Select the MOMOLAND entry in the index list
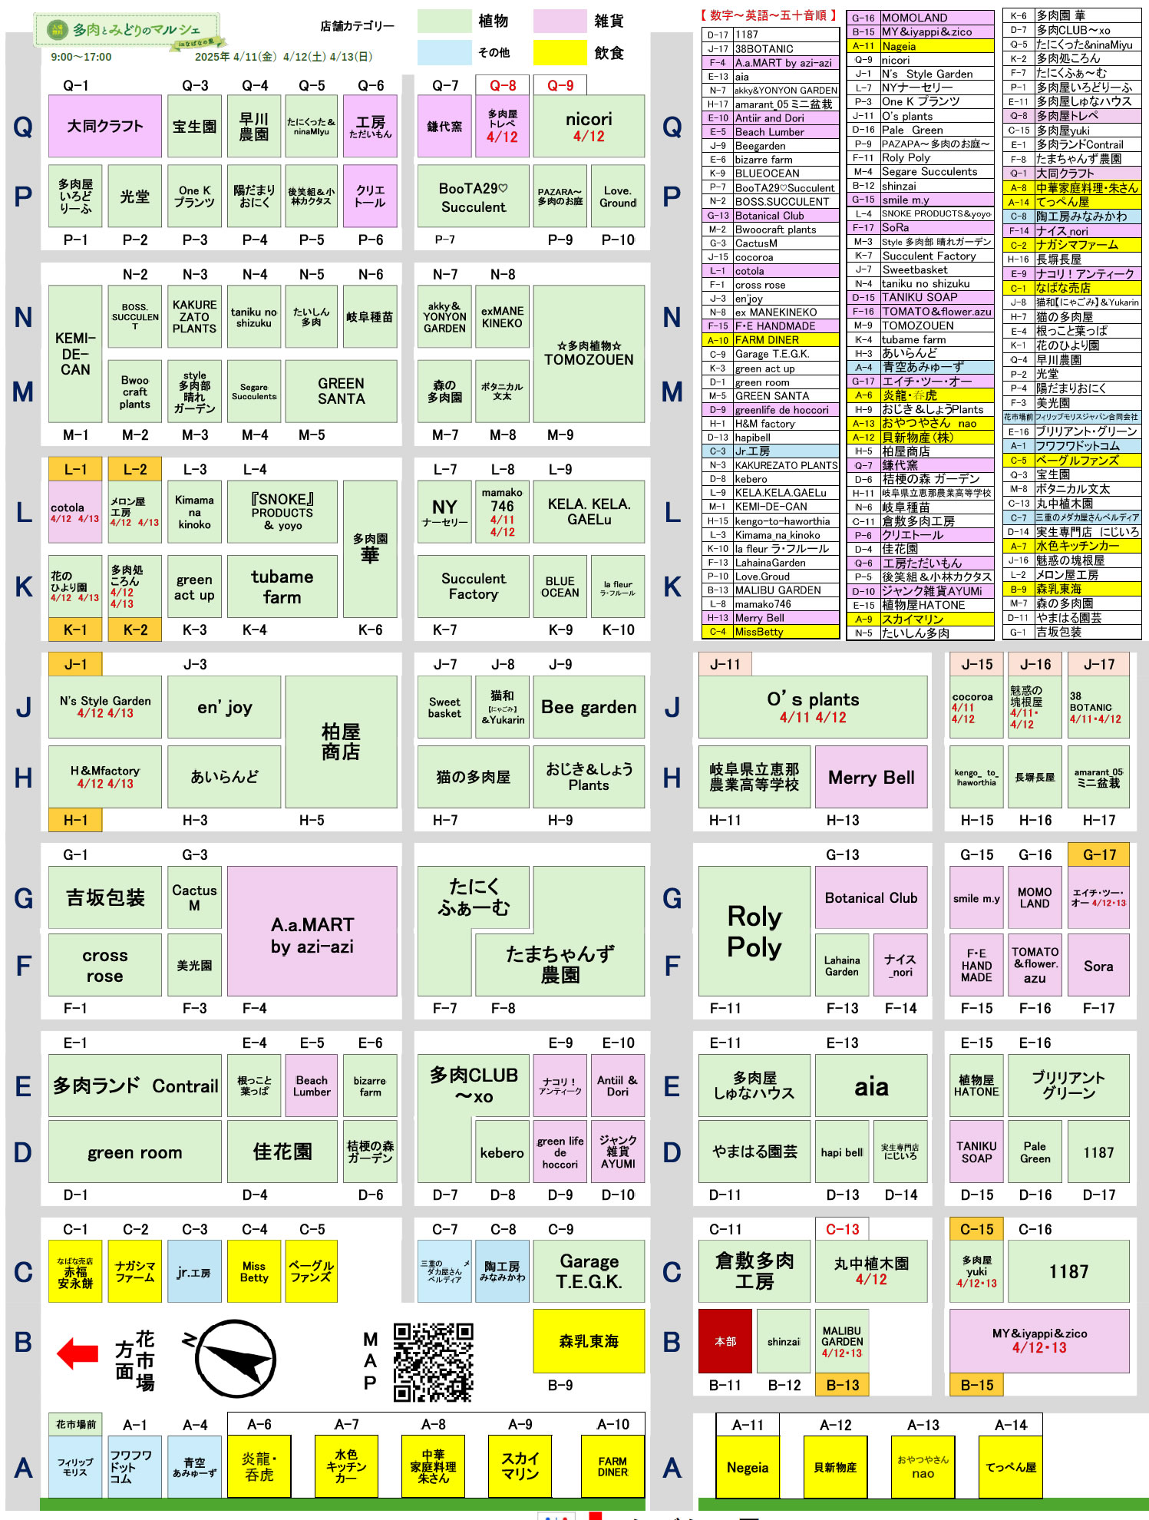 (x=920, y=17)
